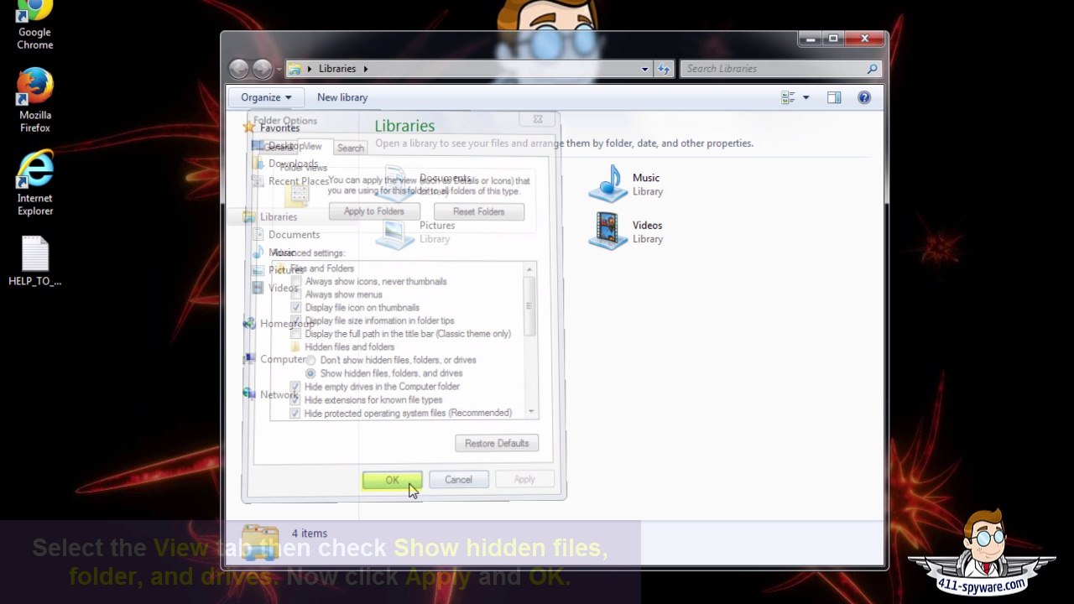Change the view using the view icon
The height and width of the screenshot is (604, 1074).
(x=788, y=98)
